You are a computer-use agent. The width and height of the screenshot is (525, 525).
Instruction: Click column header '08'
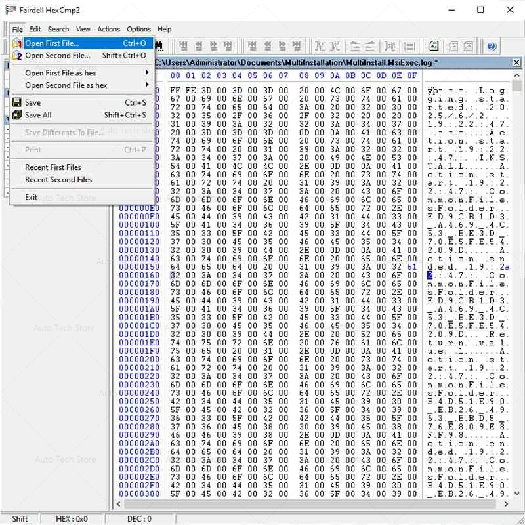click(x=304, y=75)
